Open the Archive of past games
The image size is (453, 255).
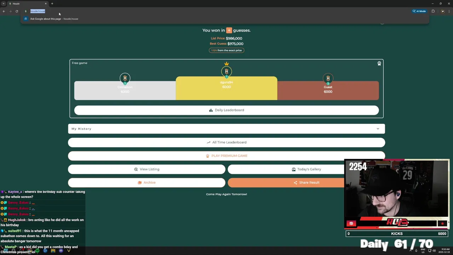[147, 183]
